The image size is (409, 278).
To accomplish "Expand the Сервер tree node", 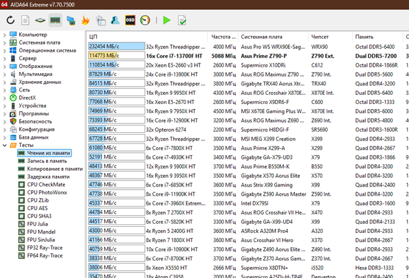I will coord(5,58).
